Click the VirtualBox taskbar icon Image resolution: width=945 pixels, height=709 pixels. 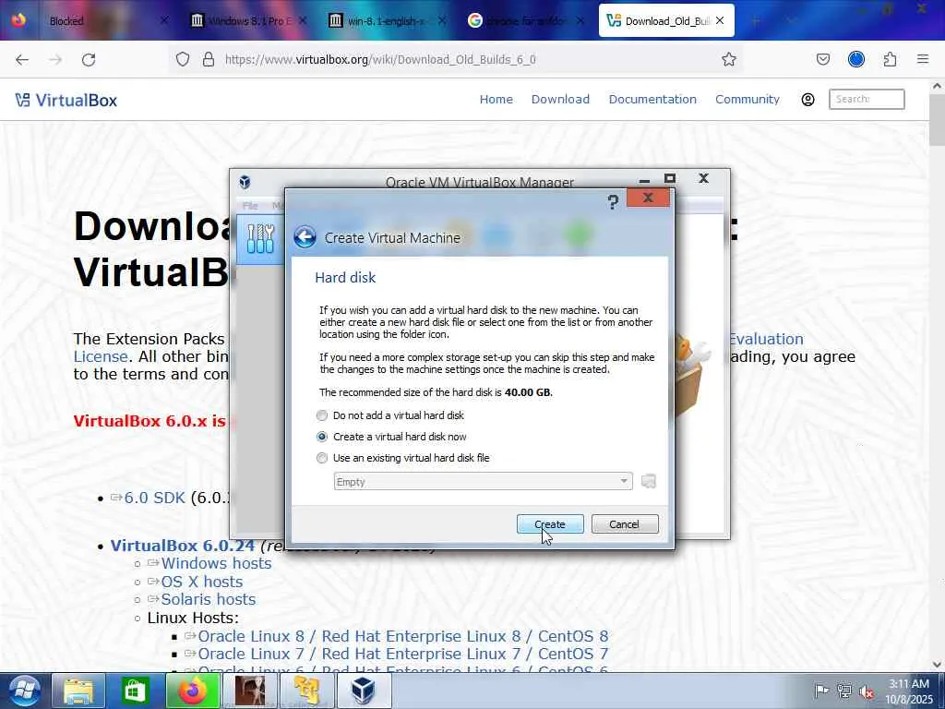pos(364,691)
